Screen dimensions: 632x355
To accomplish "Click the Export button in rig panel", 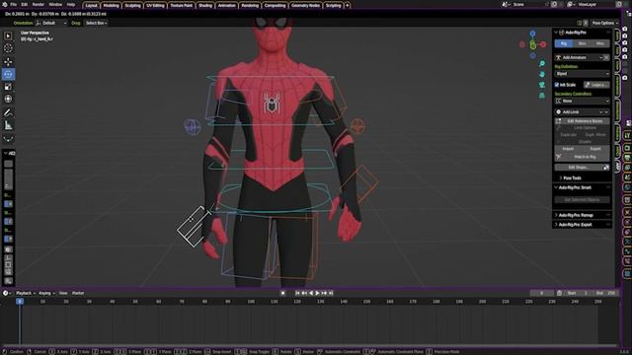I will click(x=595, y=149).
